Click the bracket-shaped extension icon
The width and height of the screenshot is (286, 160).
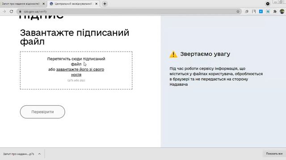(x=254, y=12)
